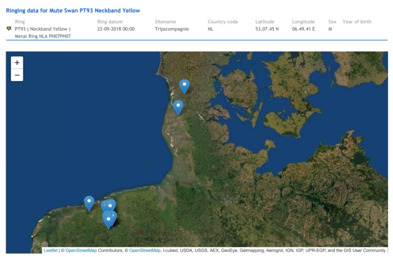Click the 'Sex' column header
This screenshot has height=257, width=393.
click(332, 22)
